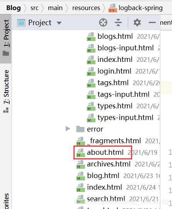Select types.html file
This screenshot has height=209, width=172.
(115, 106)
